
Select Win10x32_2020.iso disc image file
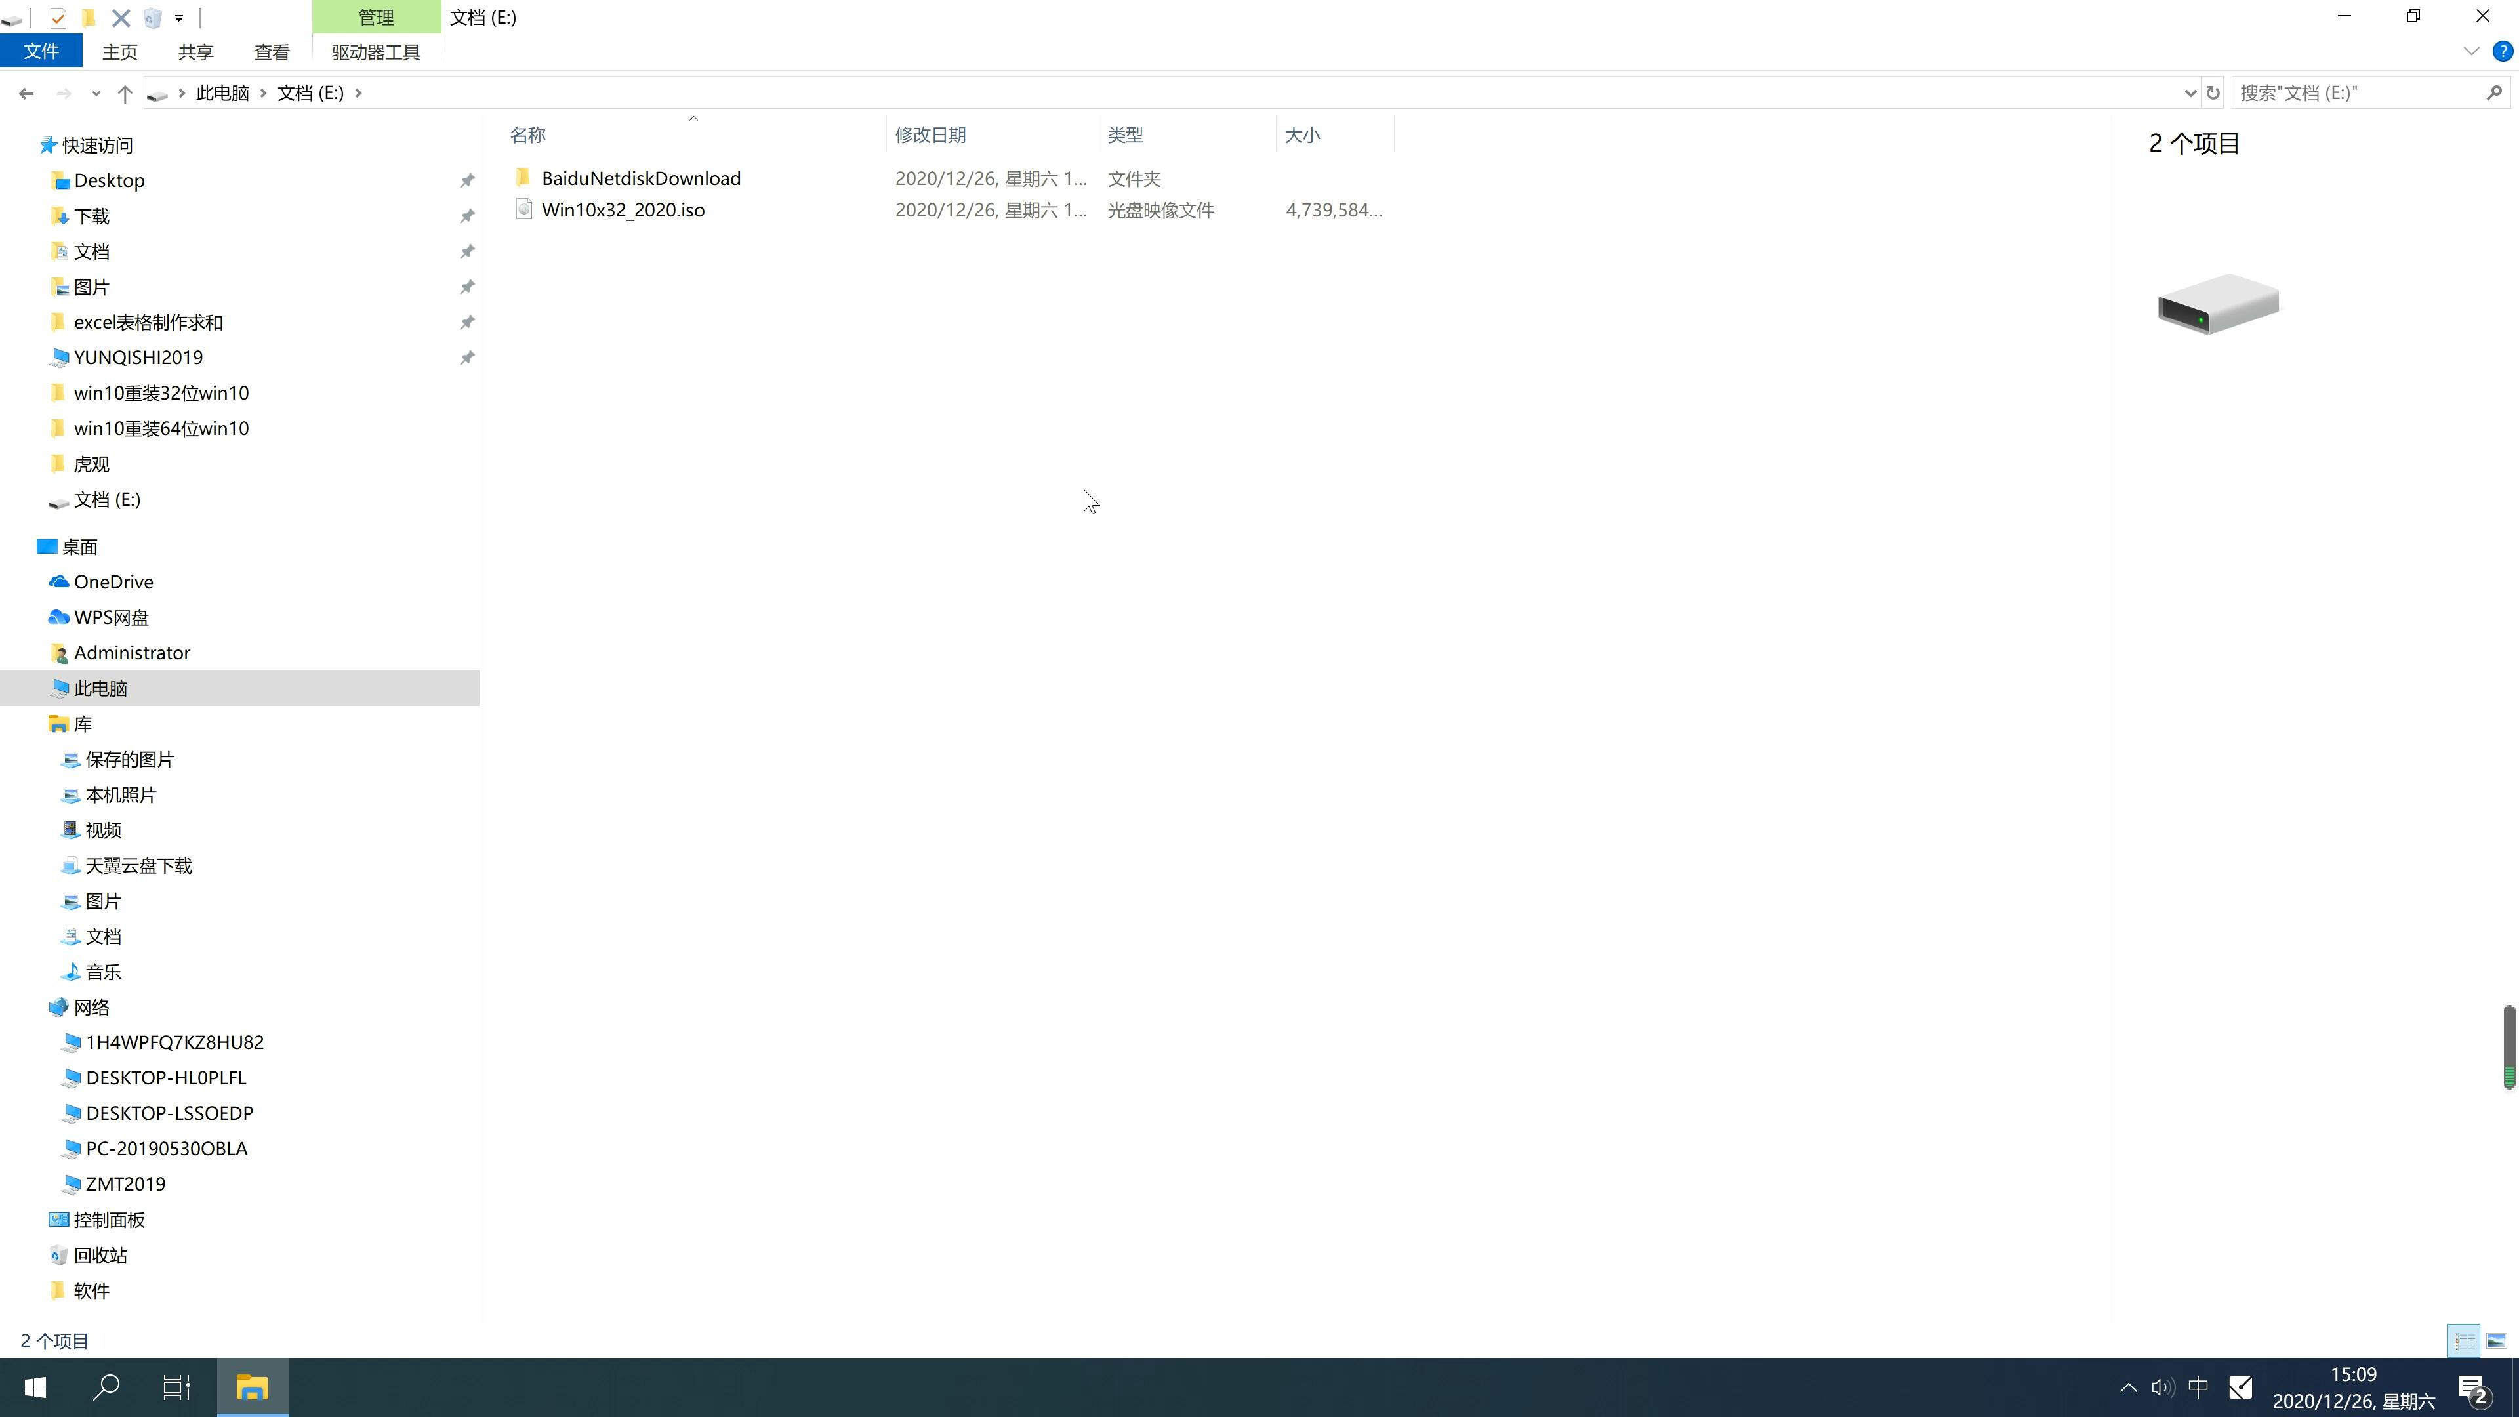623,209
